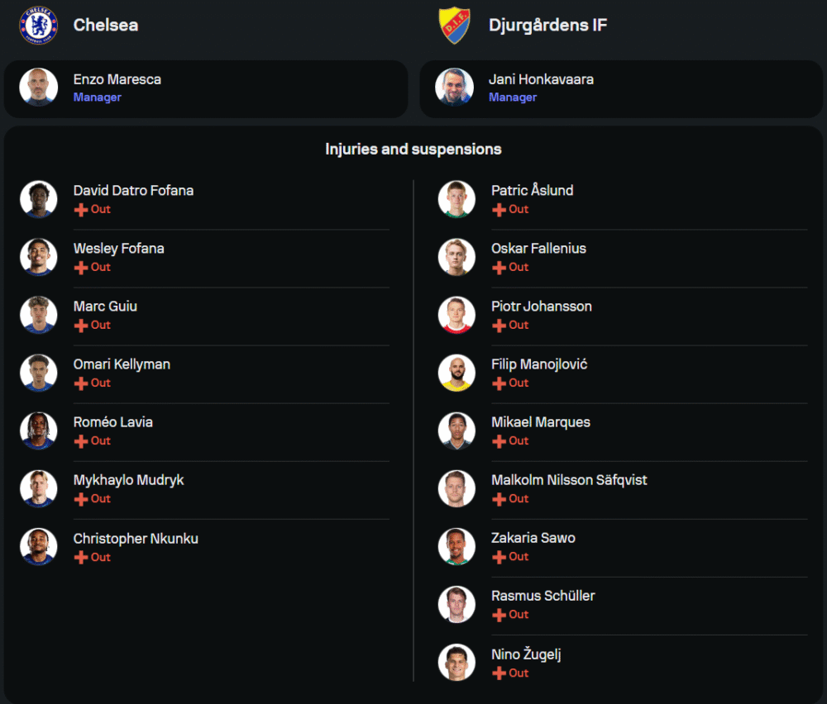
Task: Click the Djurgårdens IF club crest
Action: coord(454,25)
